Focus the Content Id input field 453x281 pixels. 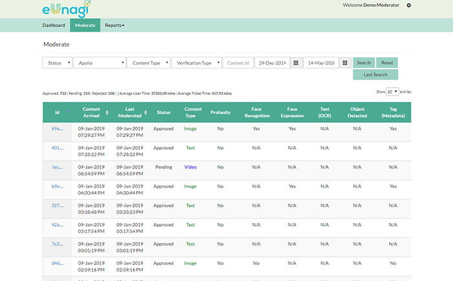[238, 63]
